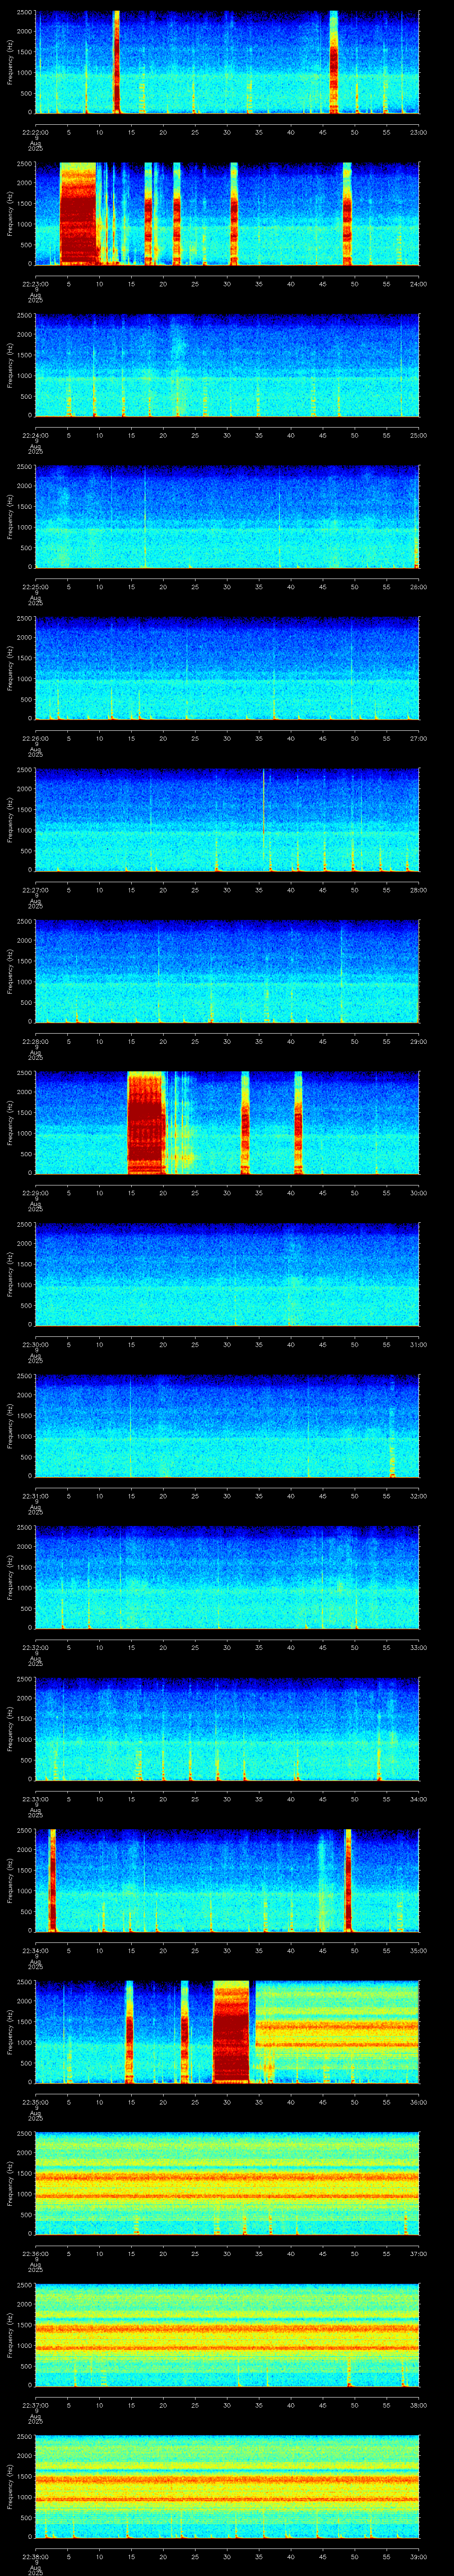This screenshot has width=454, height=2576.
Task: Click the red burst near 47 seconds at 22:22
Action: [334, 62]
